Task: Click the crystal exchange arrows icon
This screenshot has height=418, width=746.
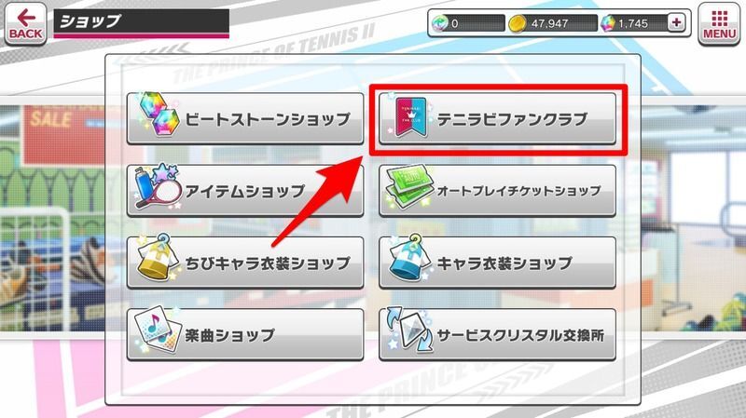Action: tap(409, 330)
